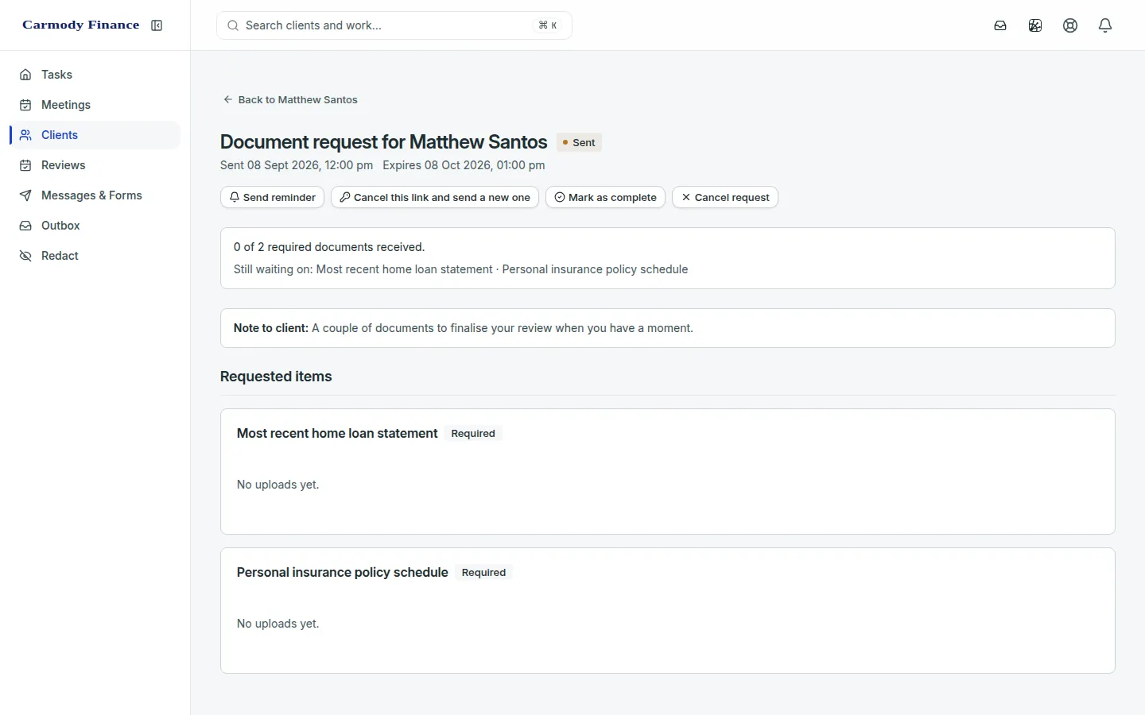Click the Sent status badge

pos(579,142)
